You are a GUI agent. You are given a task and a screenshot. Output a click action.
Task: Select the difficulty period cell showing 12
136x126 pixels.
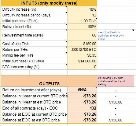[82, 15]
